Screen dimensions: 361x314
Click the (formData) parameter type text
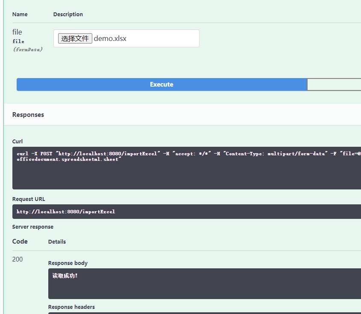pyautogui.click(x=28, y=49)
